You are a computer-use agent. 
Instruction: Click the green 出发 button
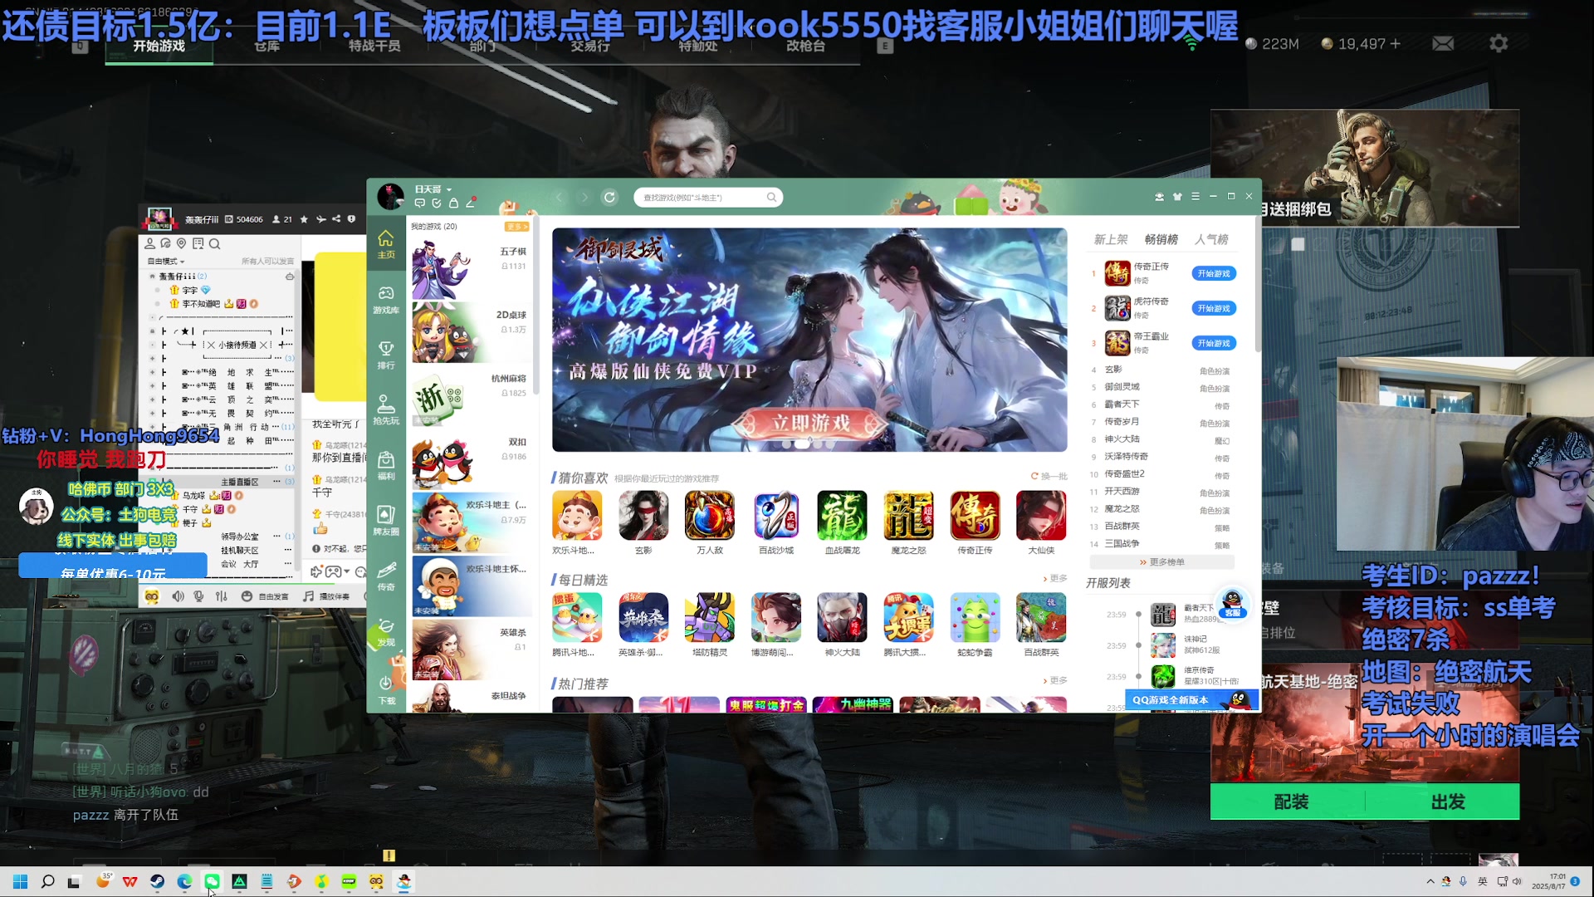1448,801
